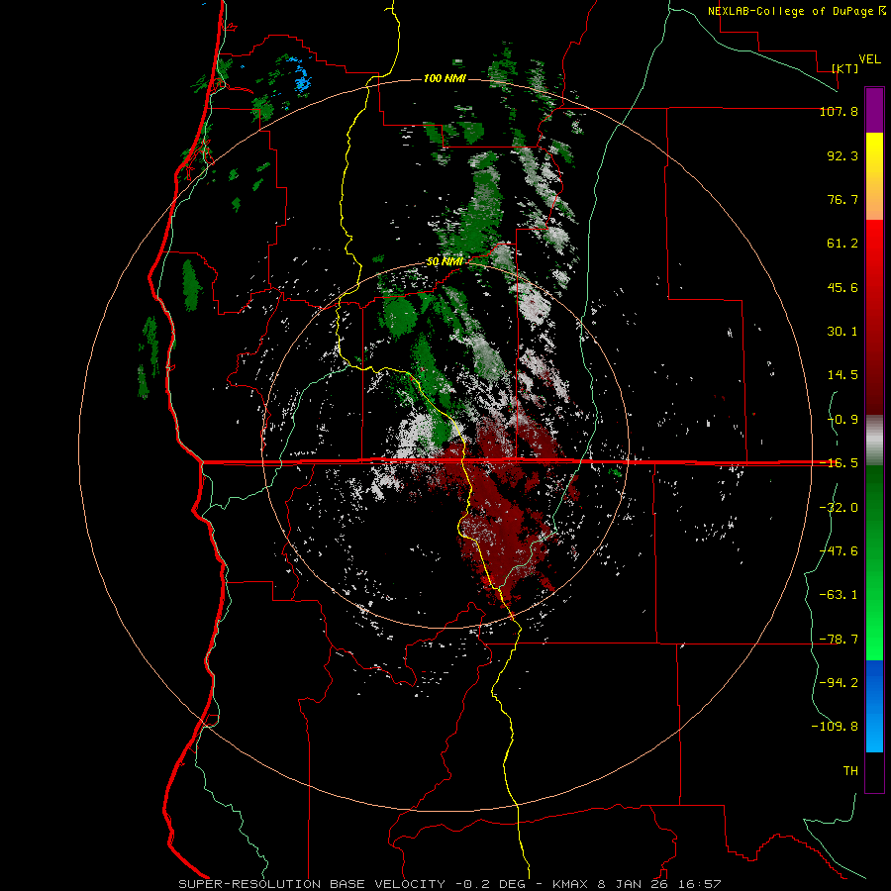The height and width of the screenshot is (891, 891).
Task: Click the -109.8 velocity scale value
Action: [835, 727]
